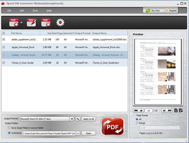The image size is (189, 143).
Task: Click the Buy Now button
Action: point(153,10)
